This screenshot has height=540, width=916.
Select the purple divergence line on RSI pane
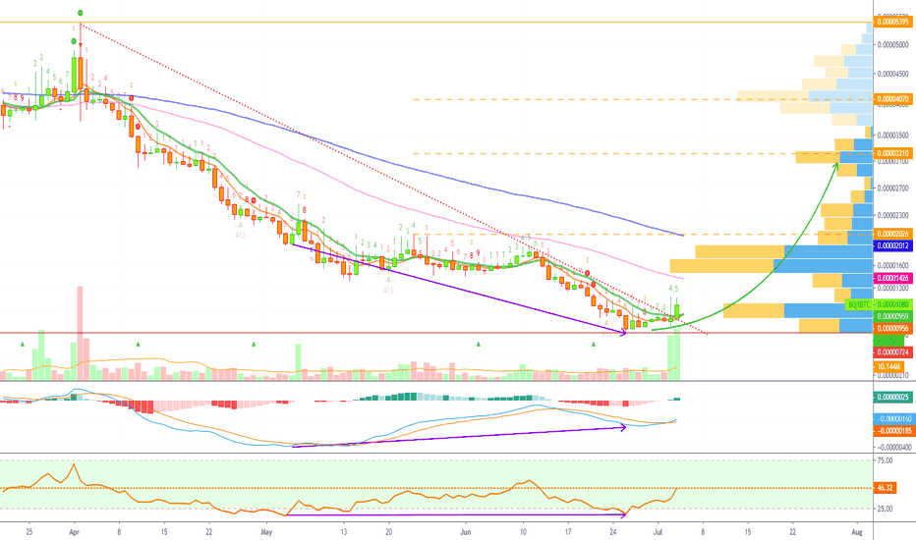click(456, 514)
